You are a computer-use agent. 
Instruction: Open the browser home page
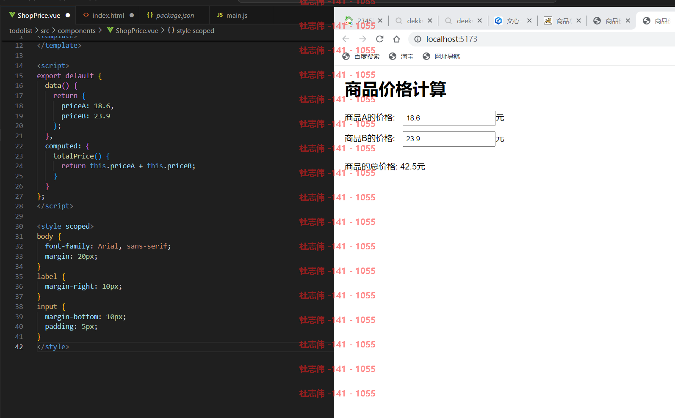[x=396, y=39]
